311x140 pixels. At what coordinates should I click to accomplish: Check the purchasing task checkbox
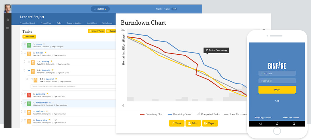point(25,94)
